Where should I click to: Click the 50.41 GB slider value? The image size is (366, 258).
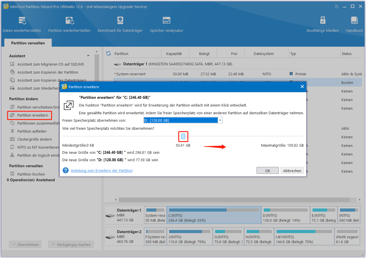point(183,145)
